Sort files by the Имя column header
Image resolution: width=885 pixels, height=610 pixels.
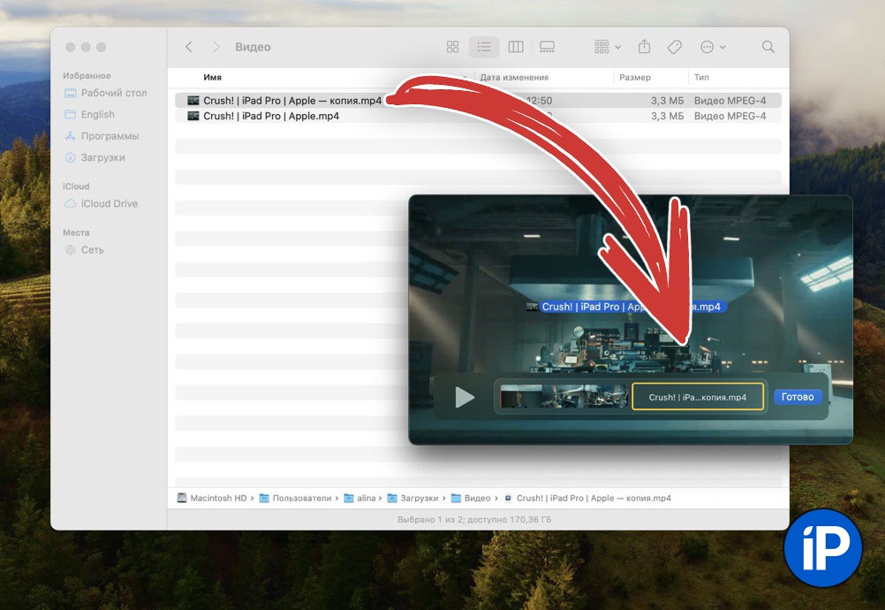pos(213,78)
